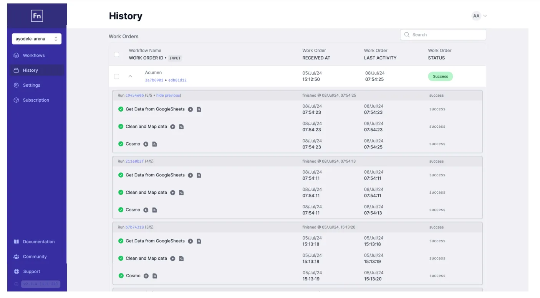Focus the work orders Search field
540x298 pixels.
443,35
